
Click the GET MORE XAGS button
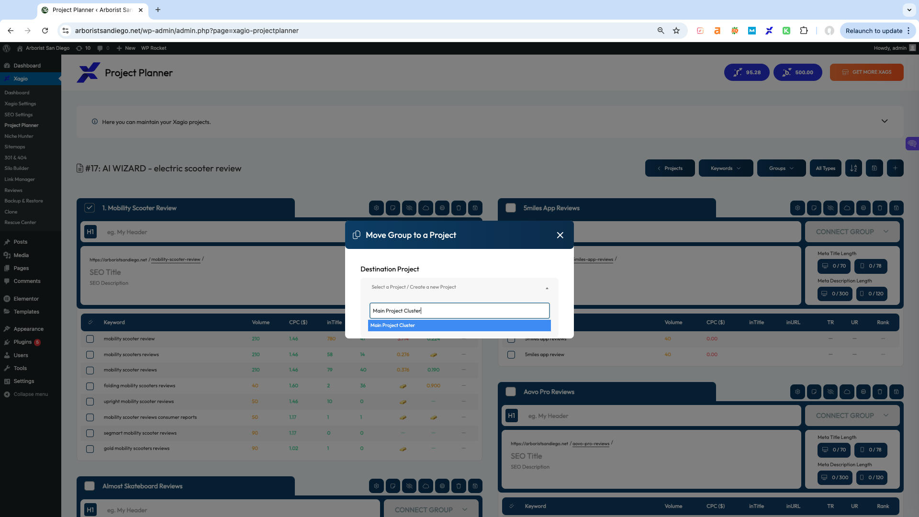(x=866, y=72)
